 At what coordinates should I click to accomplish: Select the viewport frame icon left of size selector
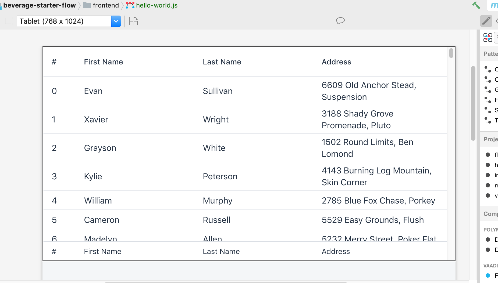click(x=8, y=21)
